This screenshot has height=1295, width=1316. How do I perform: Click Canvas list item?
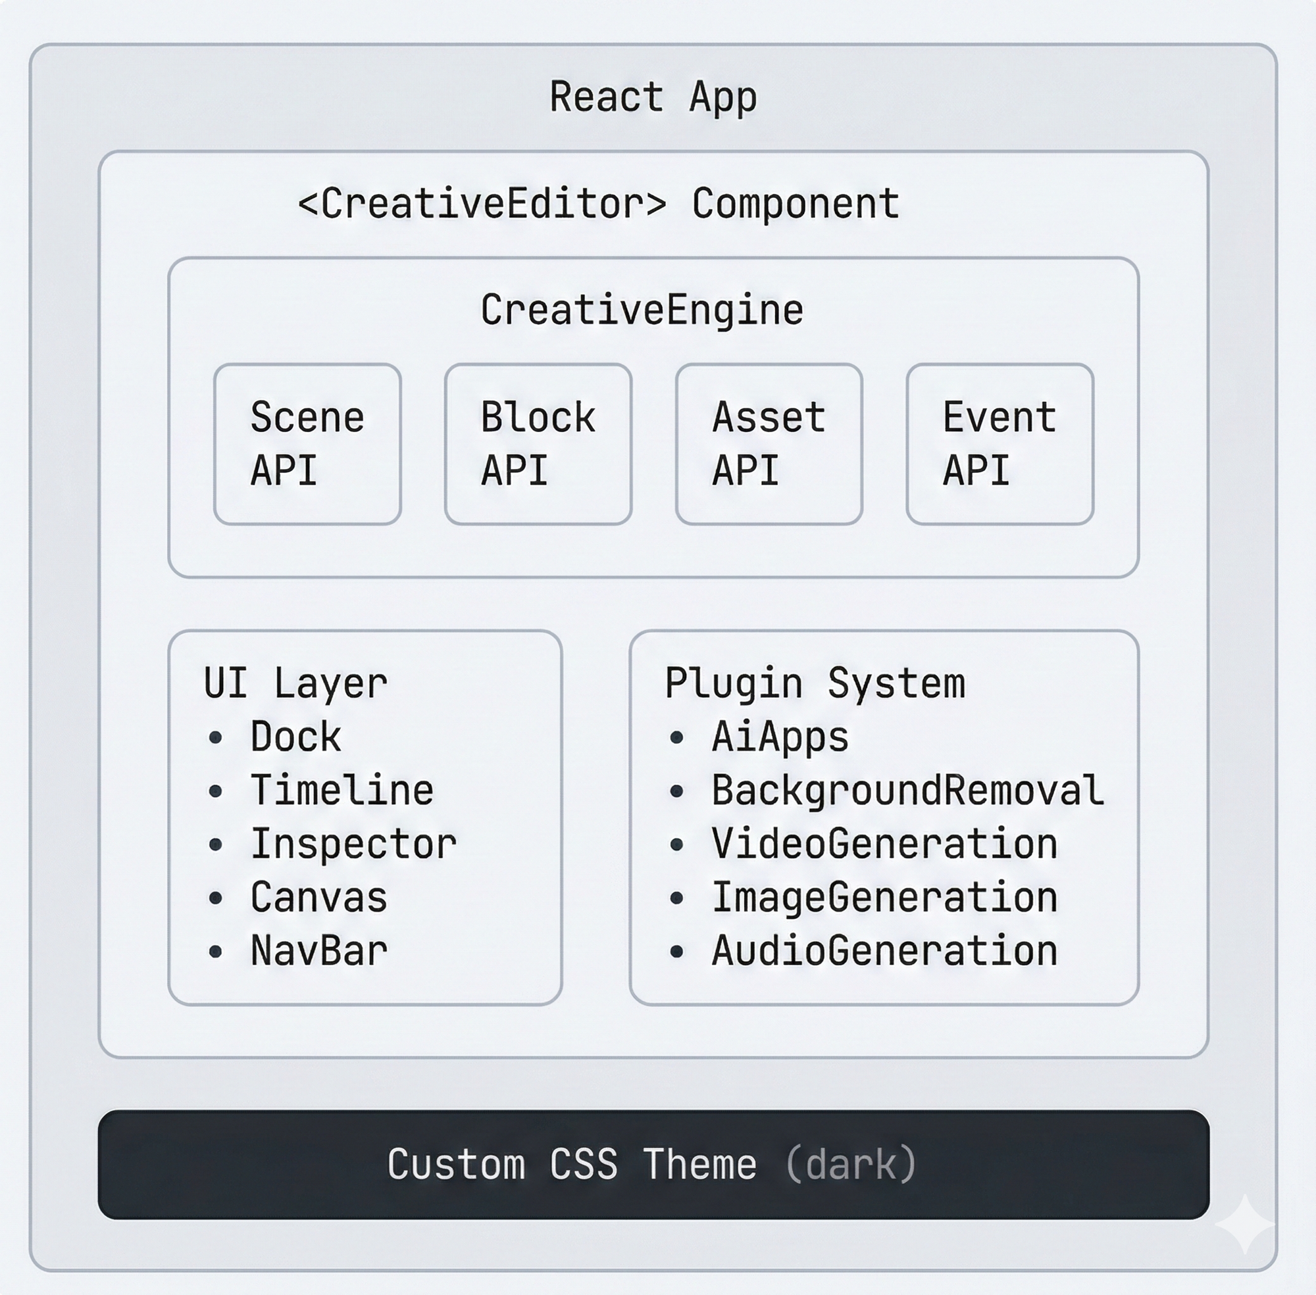point(318,898)
